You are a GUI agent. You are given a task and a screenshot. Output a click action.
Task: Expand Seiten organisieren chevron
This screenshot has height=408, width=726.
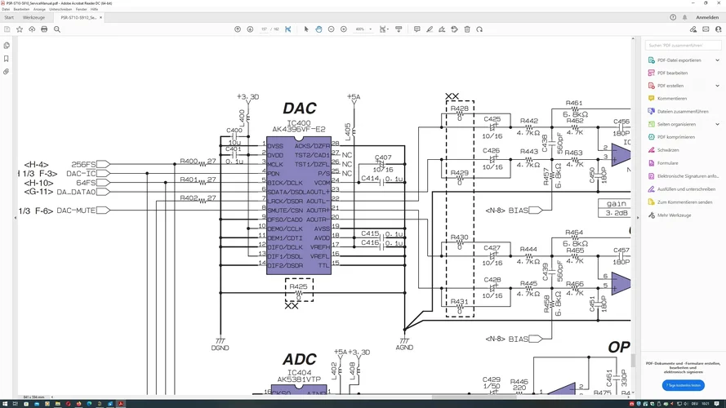pyautogui.click(x=718, y=125)
